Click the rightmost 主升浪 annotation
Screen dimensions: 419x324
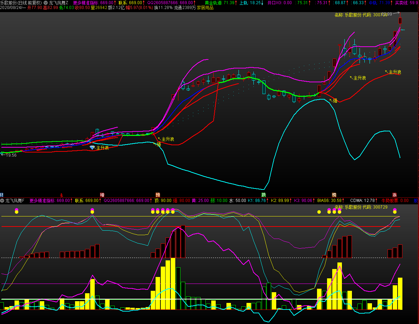(394, 72)
